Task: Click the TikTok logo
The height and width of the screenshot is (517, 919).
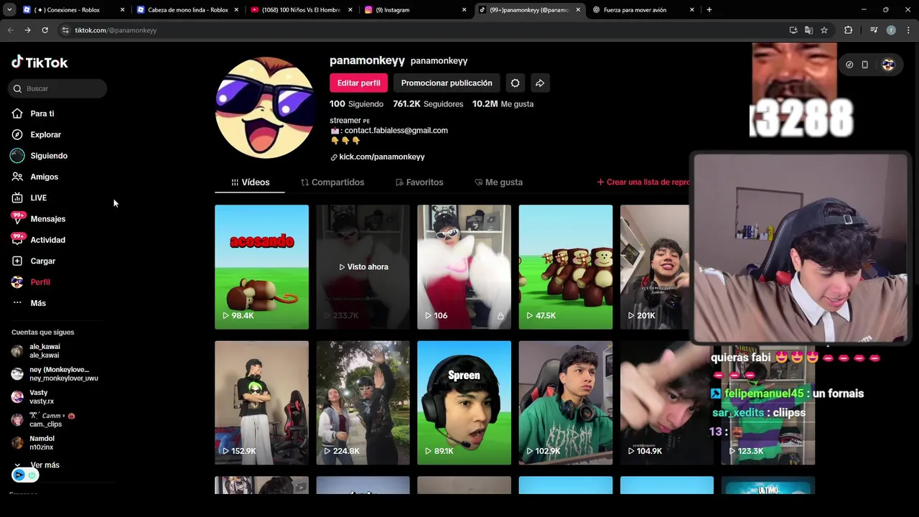Action: (x=39, y=62)
